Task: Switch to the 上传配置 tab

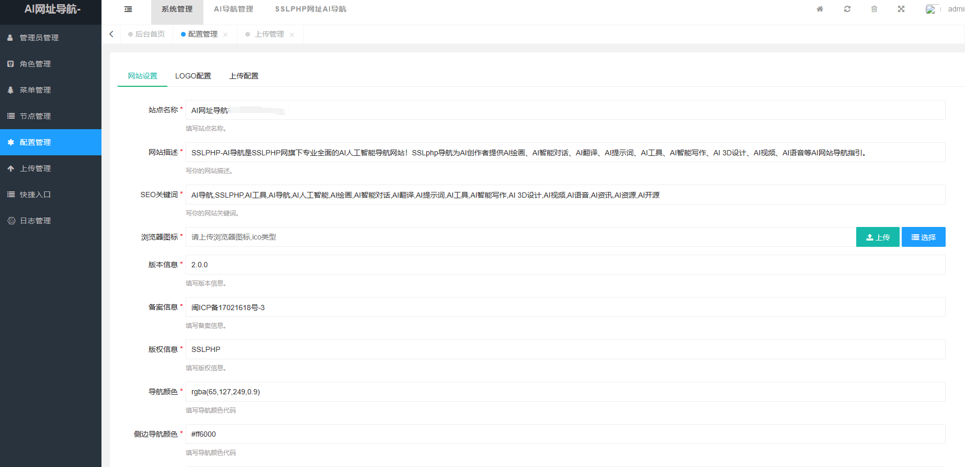Action: 244,76
